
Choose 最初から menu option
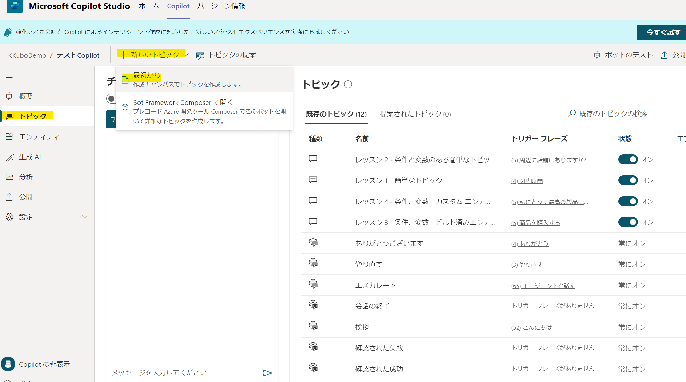tap(147, 76)
